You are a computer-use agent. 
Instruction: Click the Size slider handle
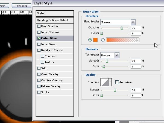click(x=104, y=66)
